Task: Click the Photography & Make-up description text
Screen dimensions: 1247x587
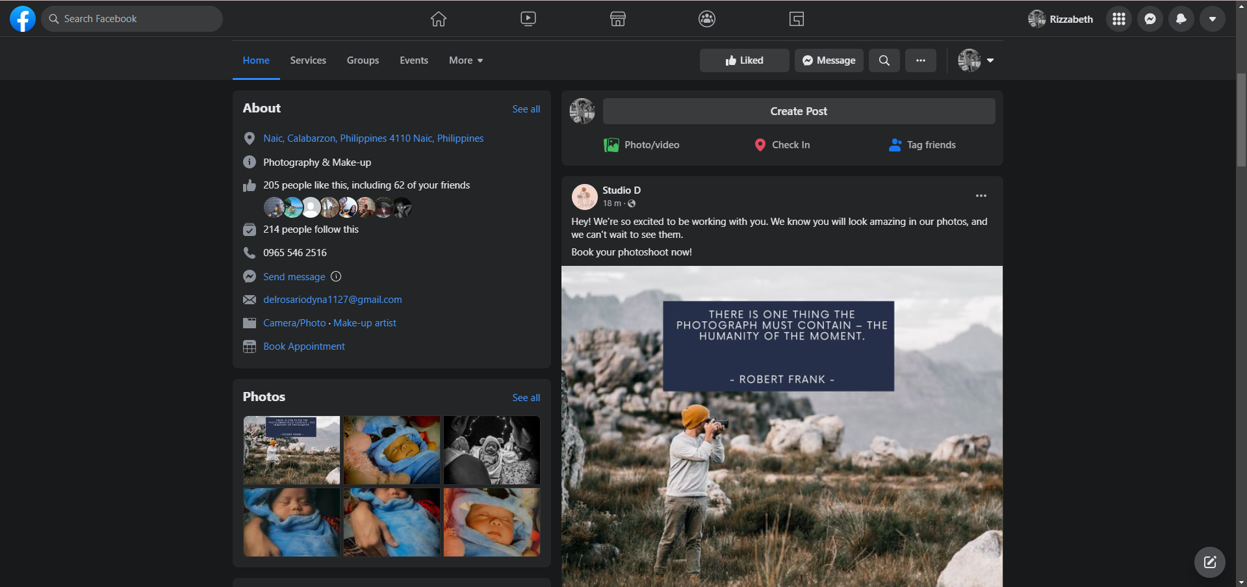Action: (x=317, y=163)
